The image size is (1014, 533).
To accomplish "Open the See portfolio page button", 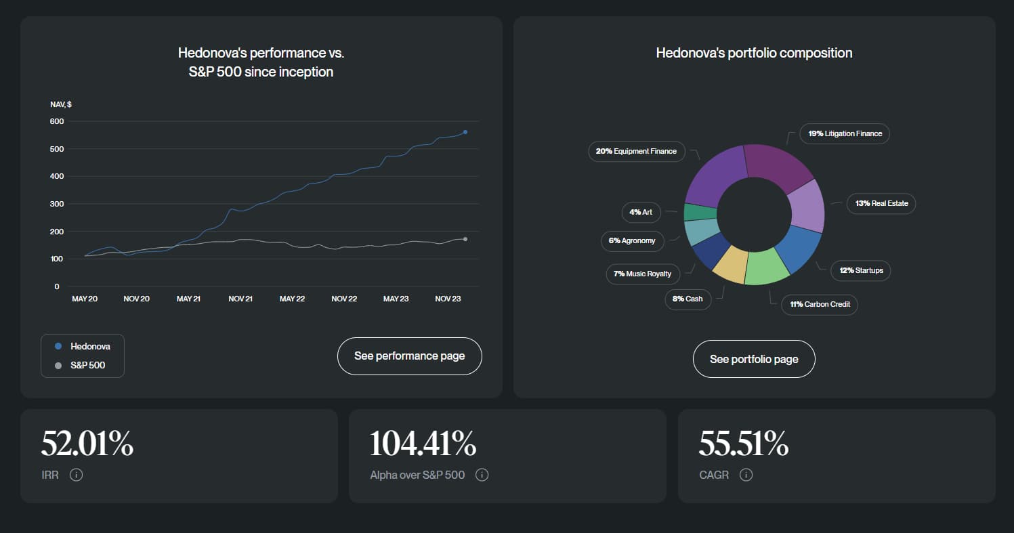I will [754, 359].
